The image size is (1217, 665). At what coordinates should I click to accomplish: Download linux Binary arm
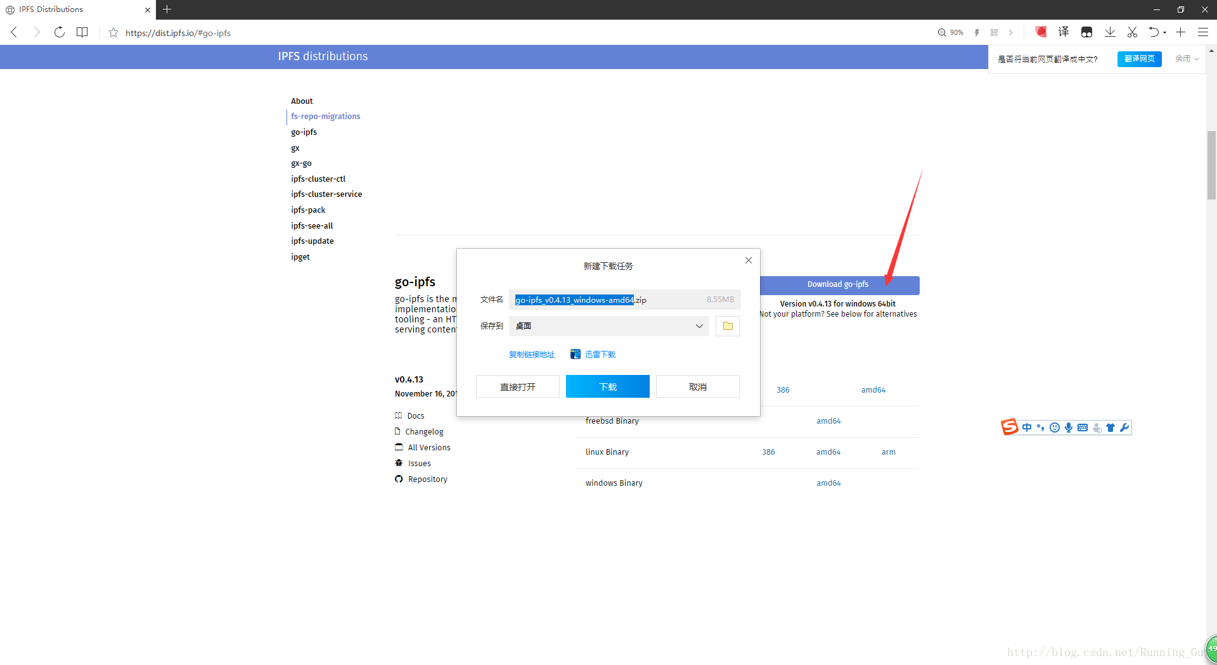coord(888,452)
